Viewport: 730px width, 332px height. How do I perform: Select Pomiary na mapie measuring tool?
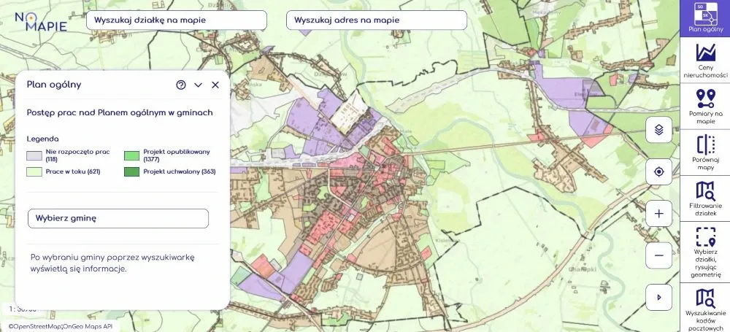click(x=705, y=106)
